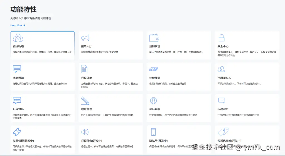Screen dimensions: 285x156
Task: Click the wallet icon for 我的钱包
Action: coord(154,38)
